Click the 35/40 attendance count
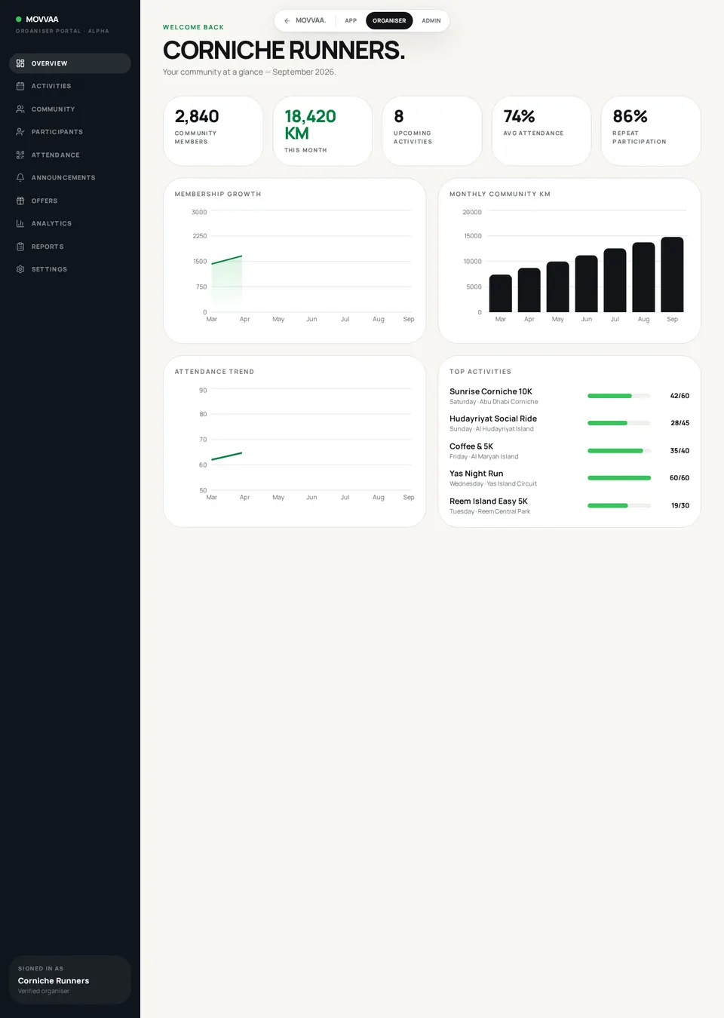This screenshot has height=1018, width=724. point(680,451)
